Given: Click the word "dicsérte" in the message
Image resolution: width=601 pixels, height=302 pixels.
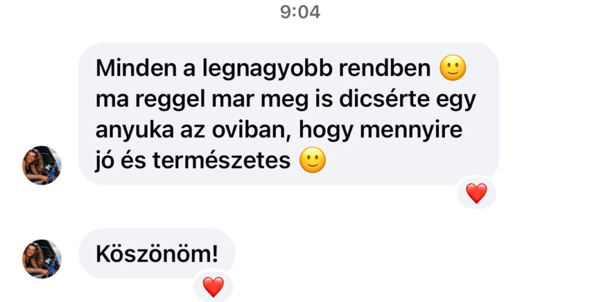Looking at the screenshot, I should pyautogui.click(x=384, y=99).
